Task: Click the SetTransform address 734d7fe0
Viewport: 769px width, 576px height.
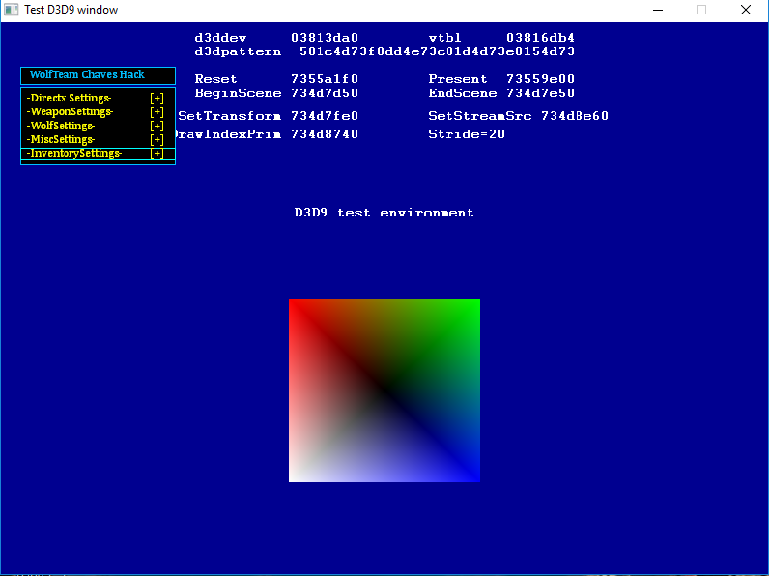Action: 325,116
